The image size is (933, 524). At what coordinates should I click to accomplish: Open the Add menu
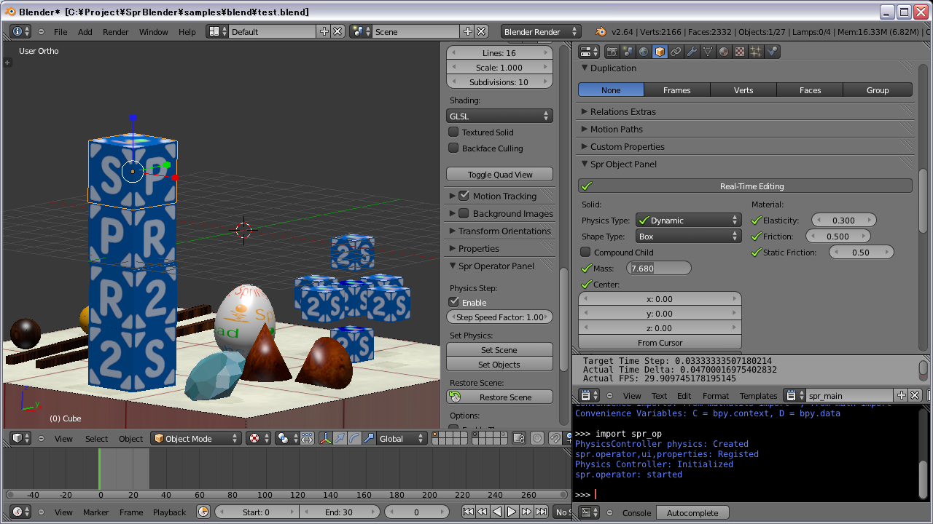pyautogui.click(x=85, y=31)
